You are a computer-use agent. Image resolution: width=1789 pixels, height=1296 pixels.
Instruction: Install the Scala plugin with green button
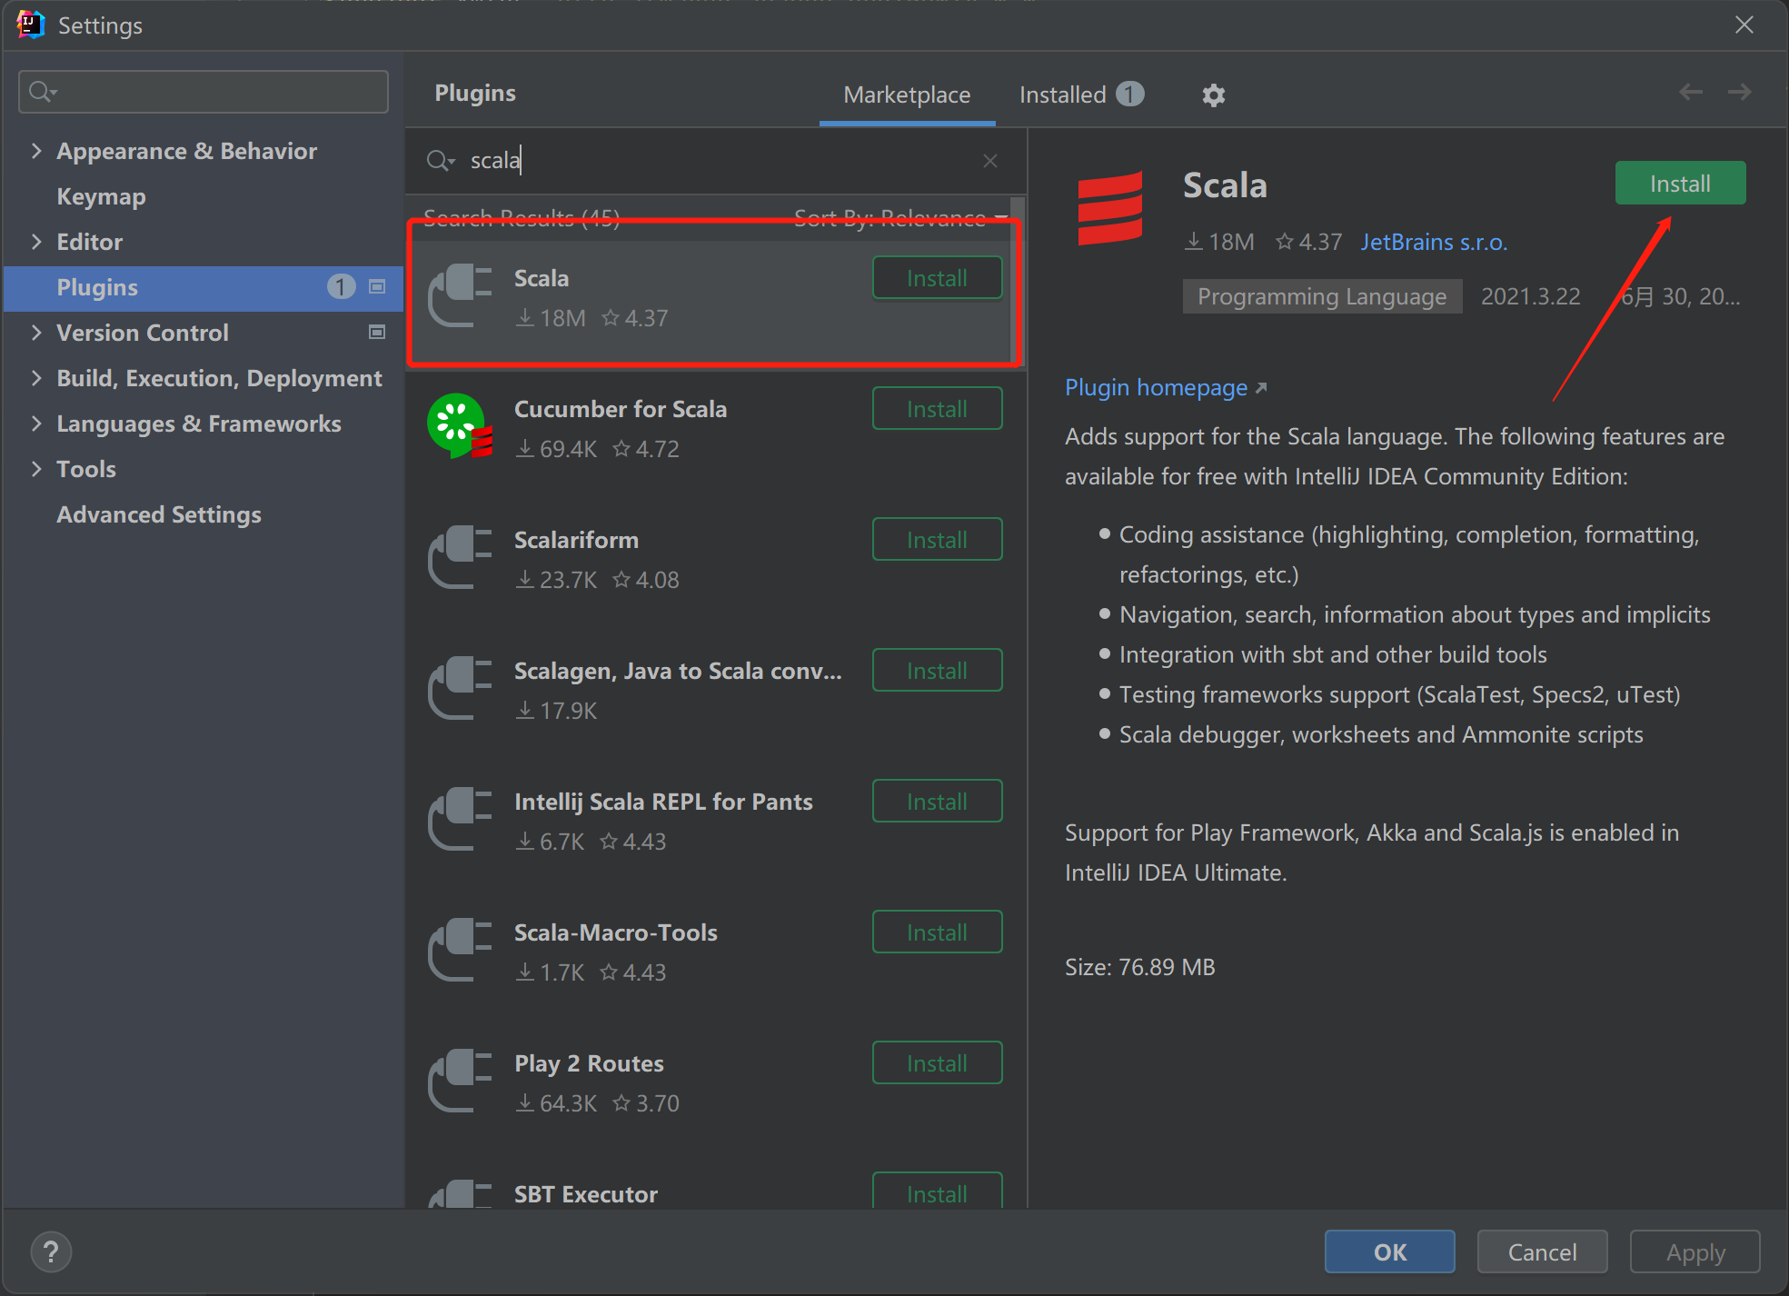pyautogui.click(x=1679, y=184)
